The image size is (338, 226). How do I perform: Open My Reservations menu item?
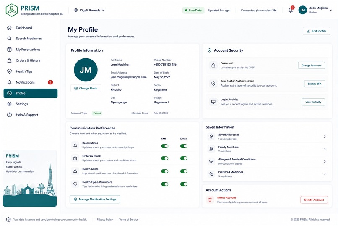(31, 50)
